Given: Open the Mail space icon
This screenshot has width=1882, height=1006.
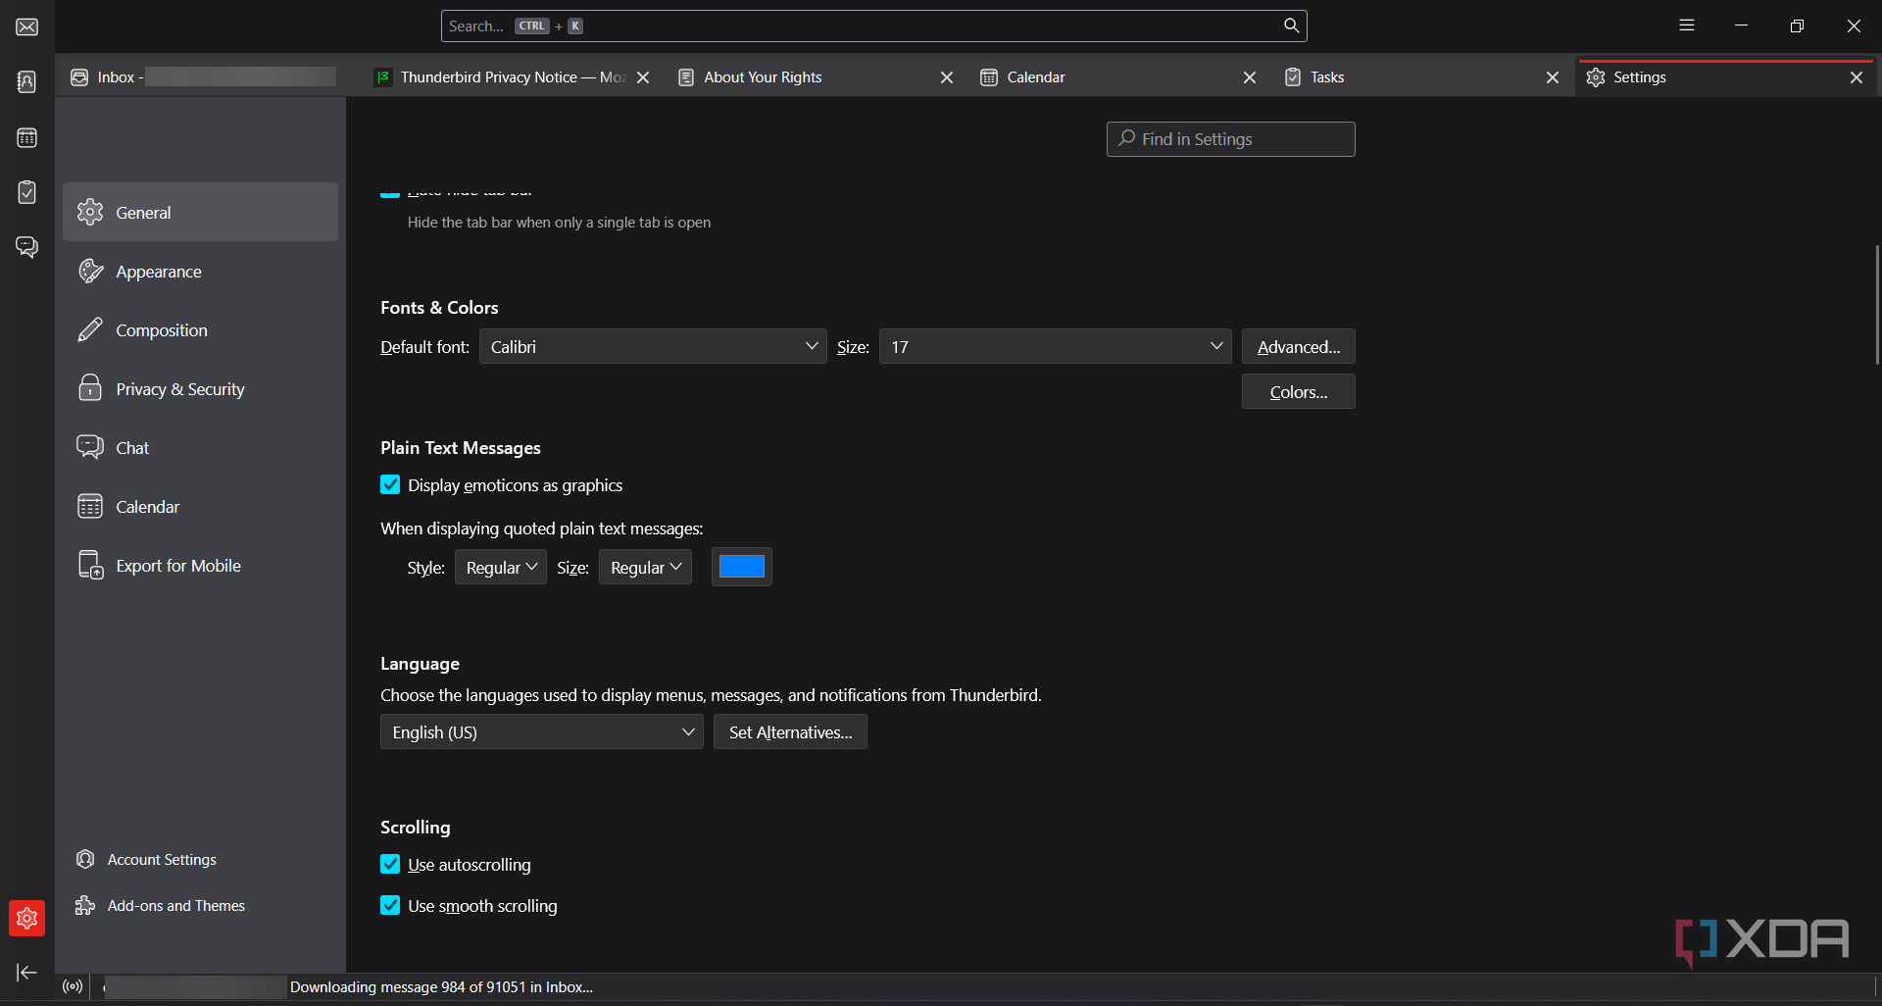Looking at the screenshot, I should [x=27, y=26].
